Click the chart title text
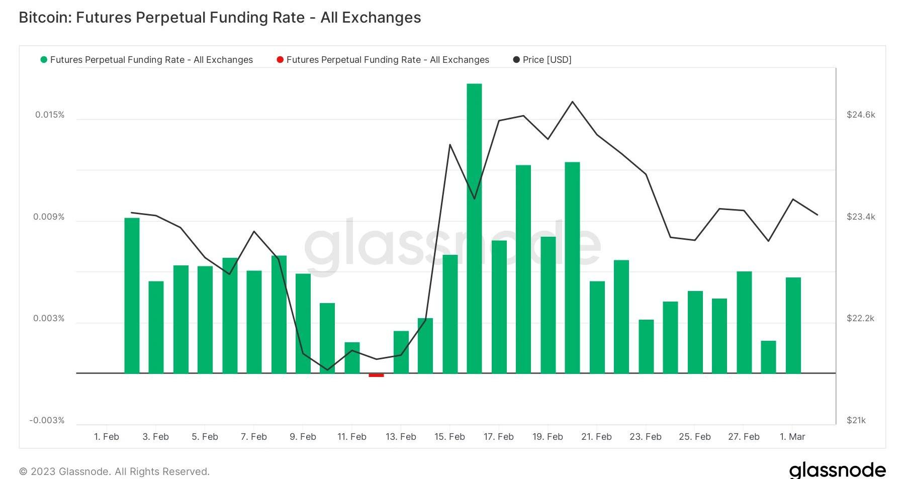905x479 pixels. [220, 18]
